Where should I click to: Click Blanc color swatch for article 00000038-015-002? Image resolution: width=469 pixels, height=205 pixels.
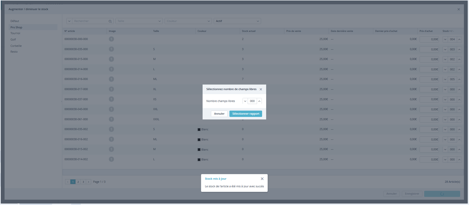199,150
